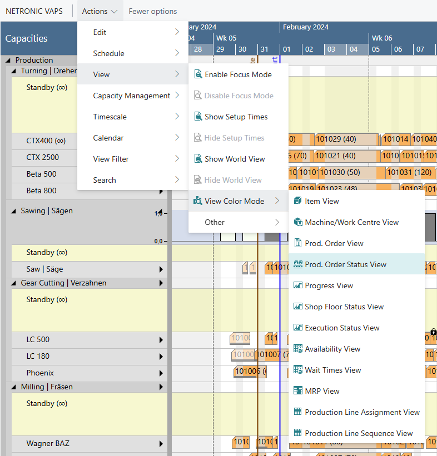Screen dimensions: 437x456
Task: Open the Actions dropdown menu
Action: (100, 11)
